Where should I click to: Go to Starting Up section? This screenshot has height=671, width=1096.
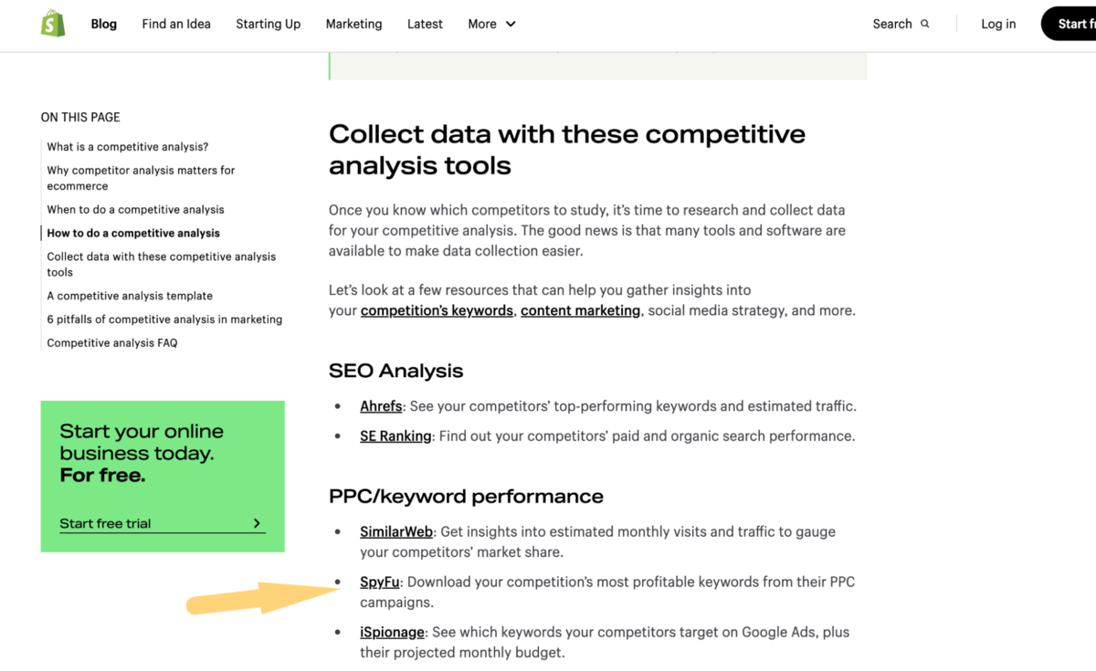[x=268, y=25]
